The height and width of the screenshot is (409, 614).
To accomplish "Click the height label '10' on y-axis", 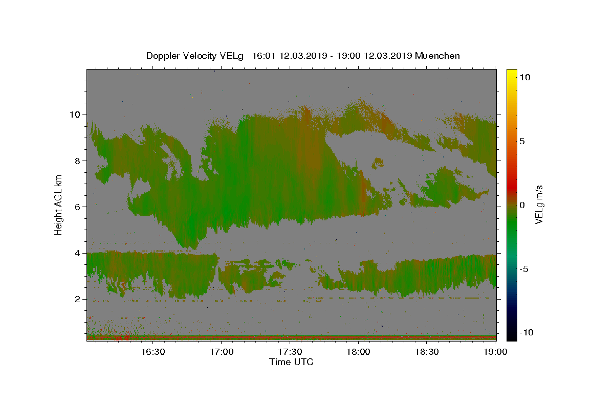I will point(75,115).
